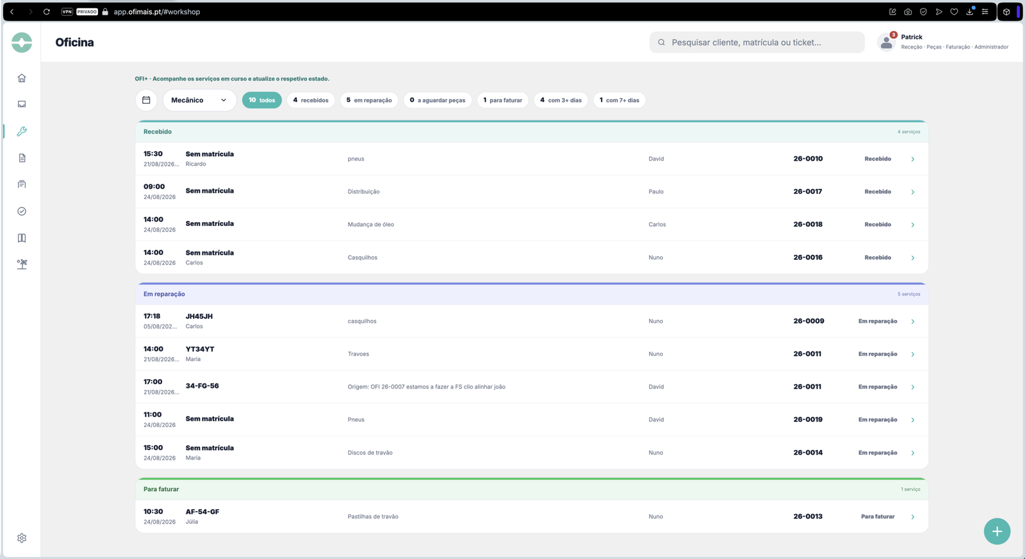This screenshot has width=1025, height=559.
Task: Filter by '1 com 7+ dias'
Action: click(619, 101)
